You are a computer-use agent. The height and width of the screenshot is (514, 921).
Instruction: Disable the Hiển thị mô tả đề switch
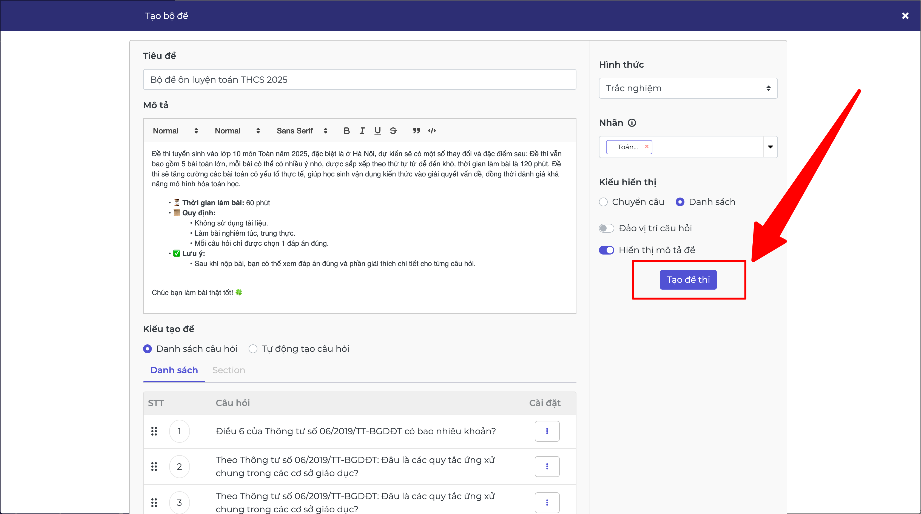(606, 250)
